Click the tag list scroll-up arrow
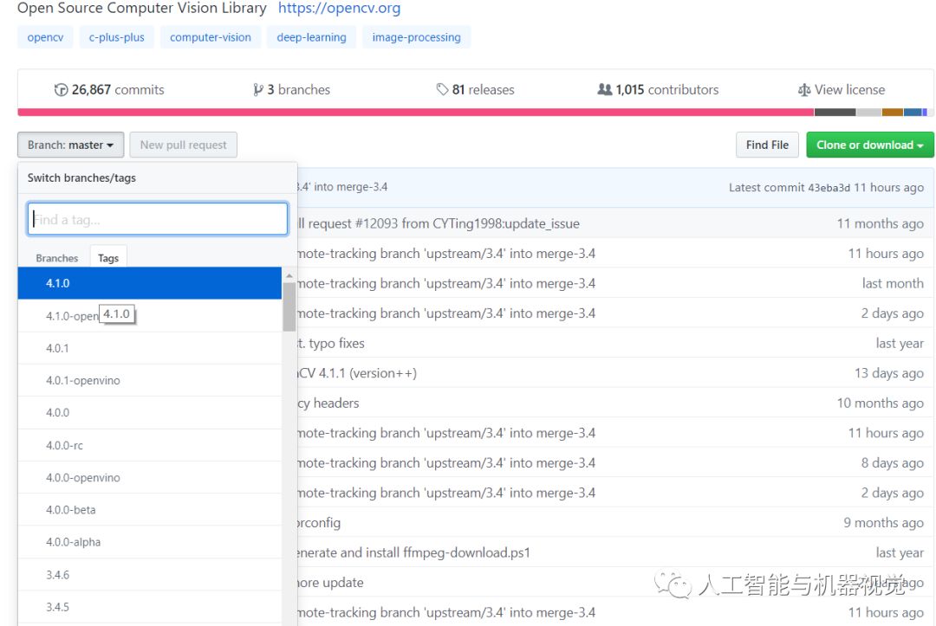 (289, 275)
